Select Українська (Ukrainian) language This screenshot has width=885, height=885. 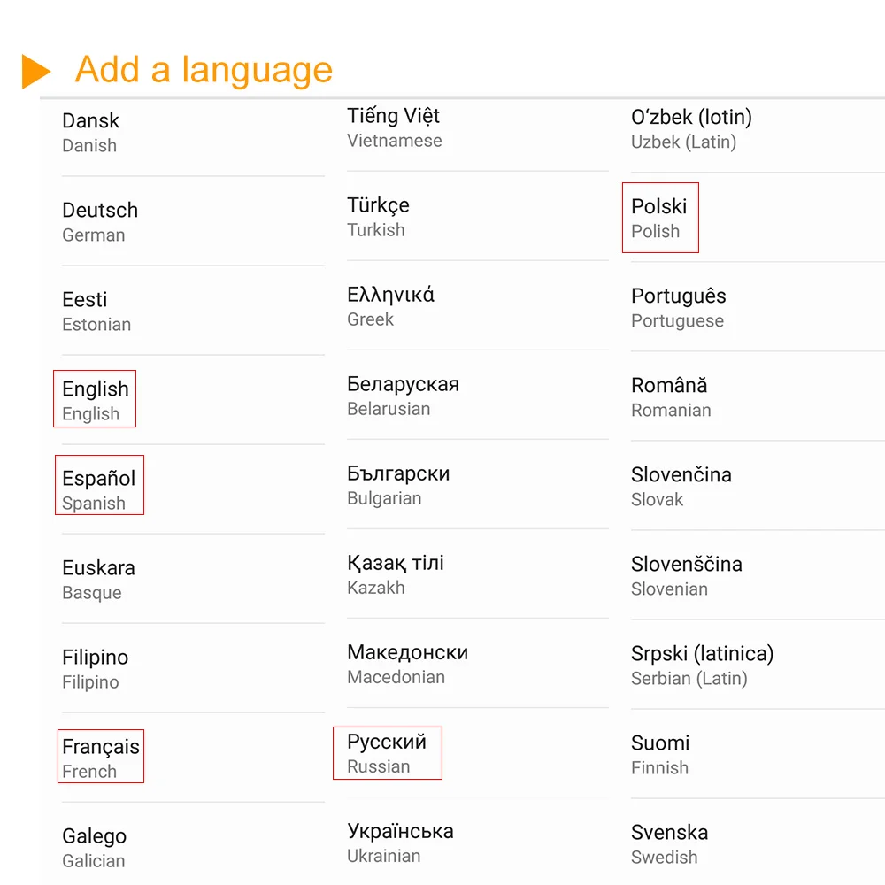pos(478,843)
